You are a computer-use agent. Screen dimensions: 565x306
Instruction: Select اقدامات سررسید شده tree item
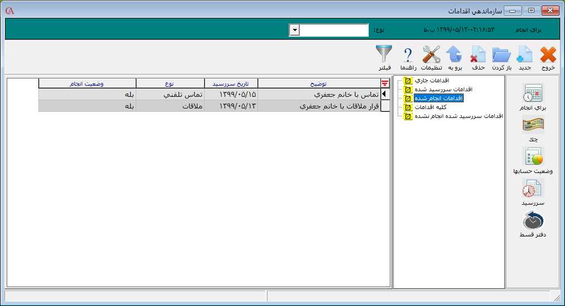point(443,90)
